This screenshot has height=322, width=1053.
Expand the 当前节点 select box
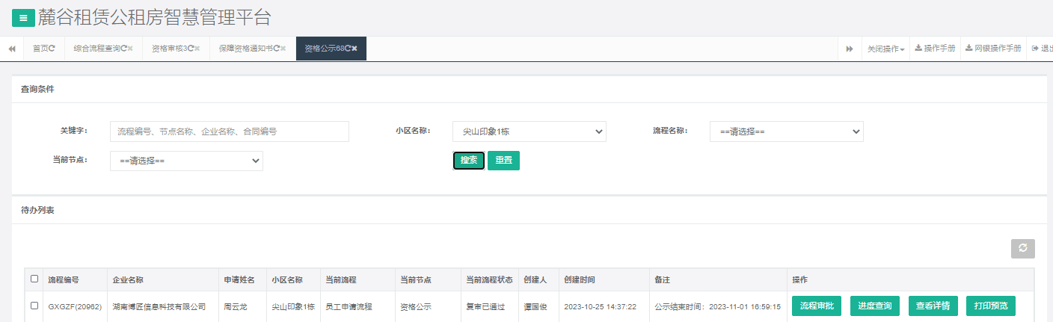click(x=186, y=161)
